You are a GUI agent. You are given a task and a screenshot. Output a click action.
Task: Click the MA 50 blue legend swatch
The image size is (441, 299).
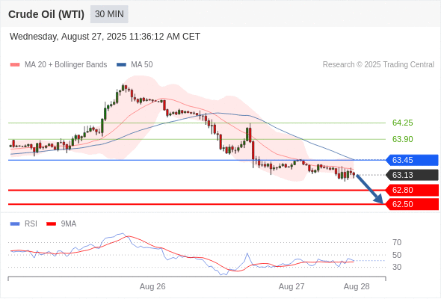(121, 65)
